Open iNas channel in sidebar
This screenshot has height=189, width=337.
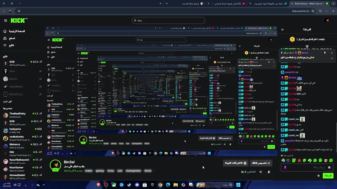22,71
